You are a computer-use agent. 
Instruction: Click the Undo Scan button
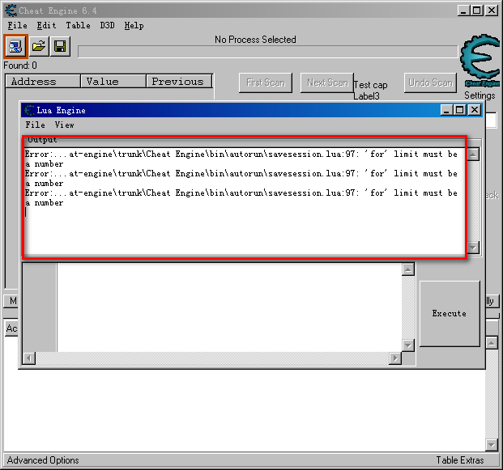click(x=430, y=83)
